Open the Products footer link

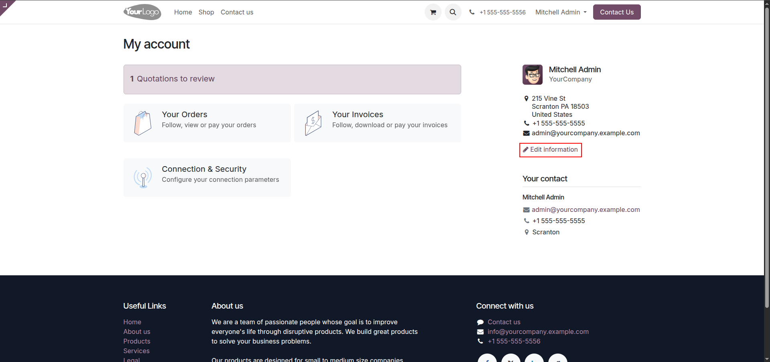click(x=137, y=341)
